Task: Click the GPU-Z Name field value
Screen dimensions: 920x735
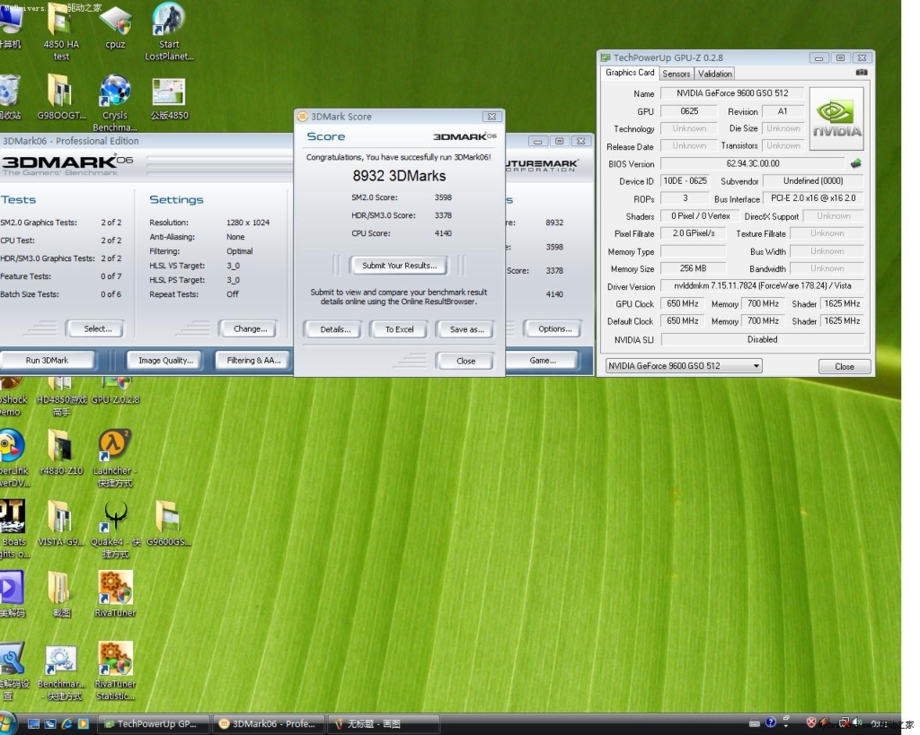Action: (731, 93)
